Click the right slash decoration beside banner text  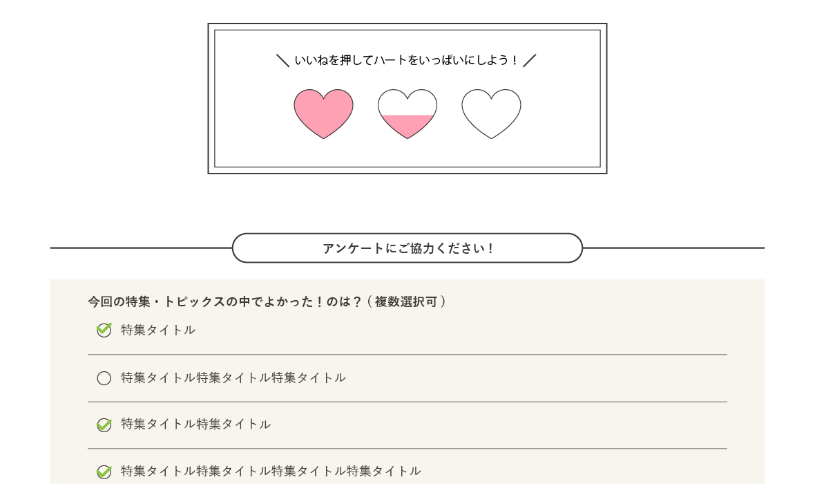click(x=530, y=61)
